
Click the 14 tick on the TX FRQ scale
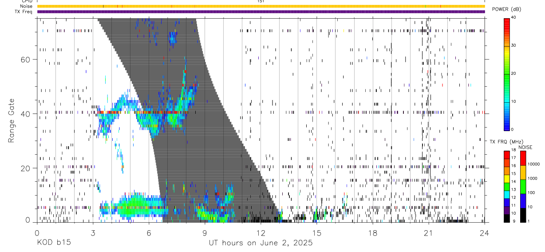pyautogui.click(x=513, y=181)
